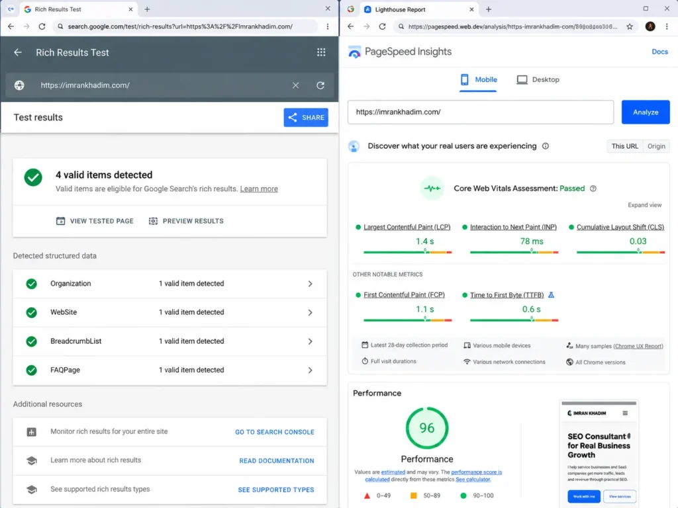The image size is (678, 508).
Task: Click the 96 Performance score gauge
Action: point(427,428)
